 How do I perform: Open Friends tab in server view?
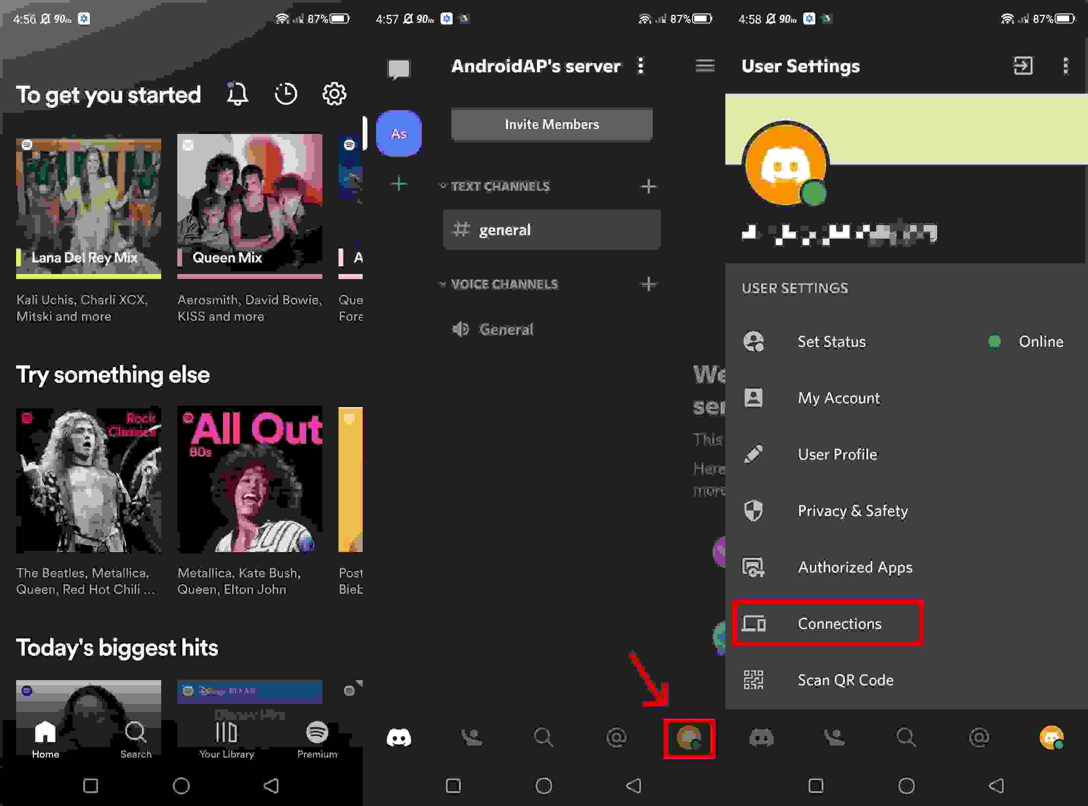pyautogui.click(x=471, y=738)
